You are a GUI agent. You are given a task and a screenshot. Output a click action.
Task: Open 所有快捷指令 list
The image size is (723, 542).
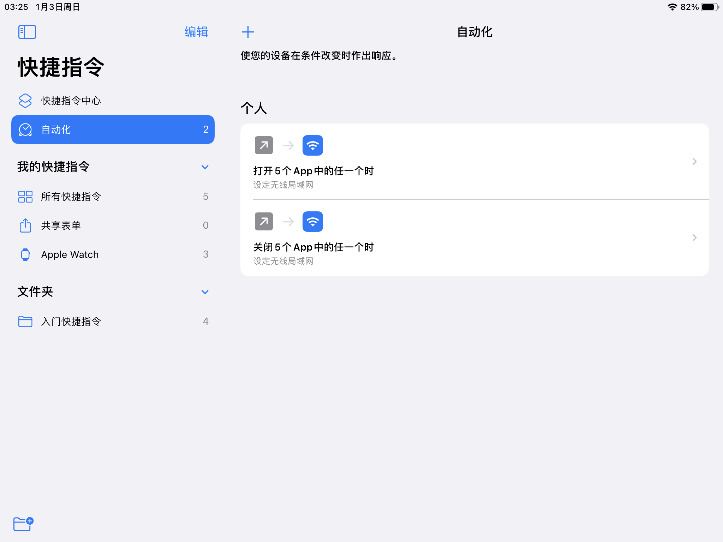pyautogui.click(x=71, y=197)
